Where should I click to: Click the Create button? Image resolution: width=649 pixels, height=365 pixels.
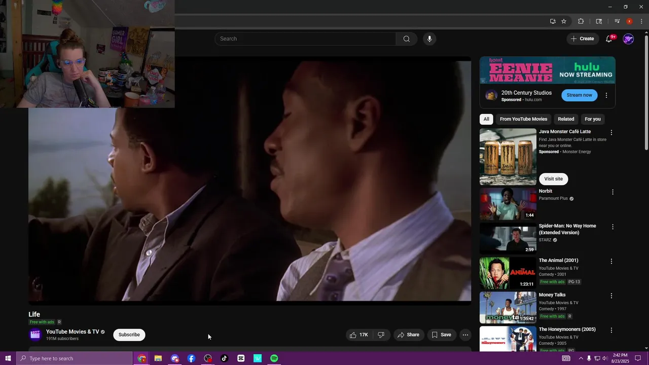pyautogui.click(x=583, y=39)
